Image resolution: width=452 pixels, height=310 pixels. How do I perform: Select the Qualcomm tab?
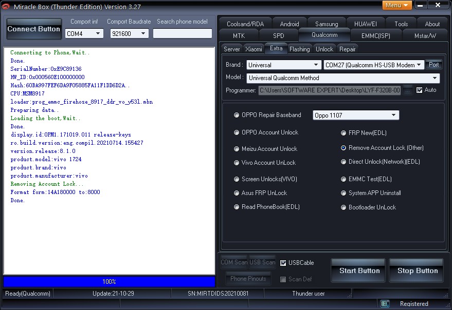pos(324,35)
